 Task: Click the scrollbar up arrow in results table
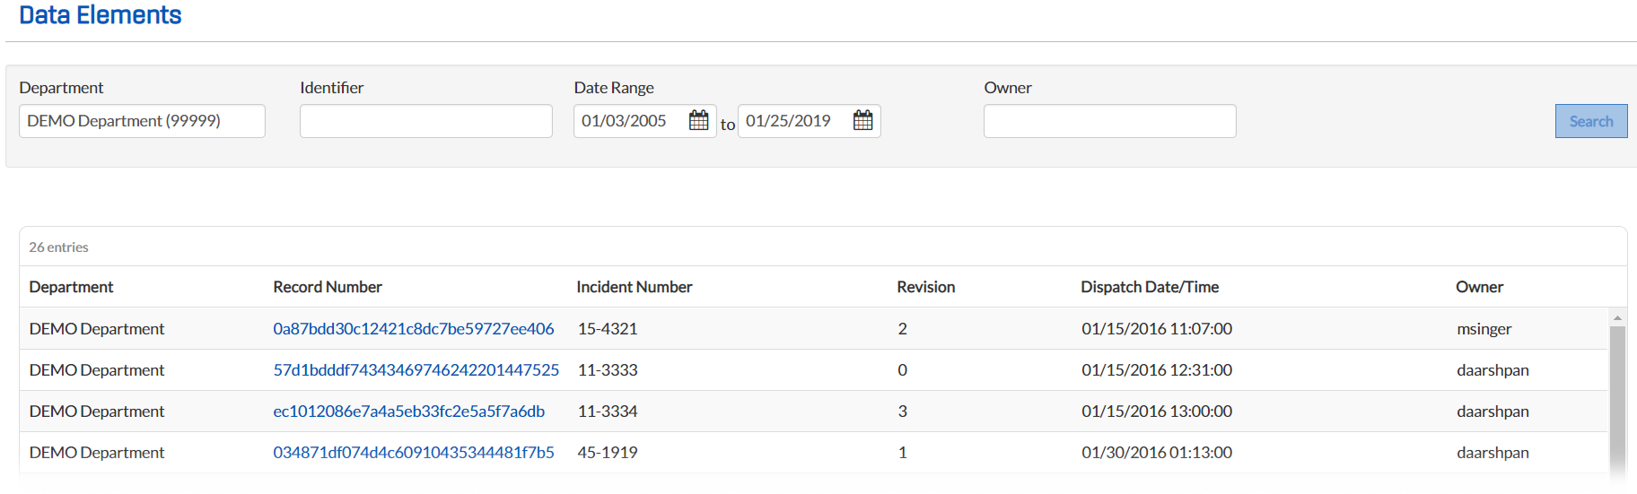(x=1617, y=317)
